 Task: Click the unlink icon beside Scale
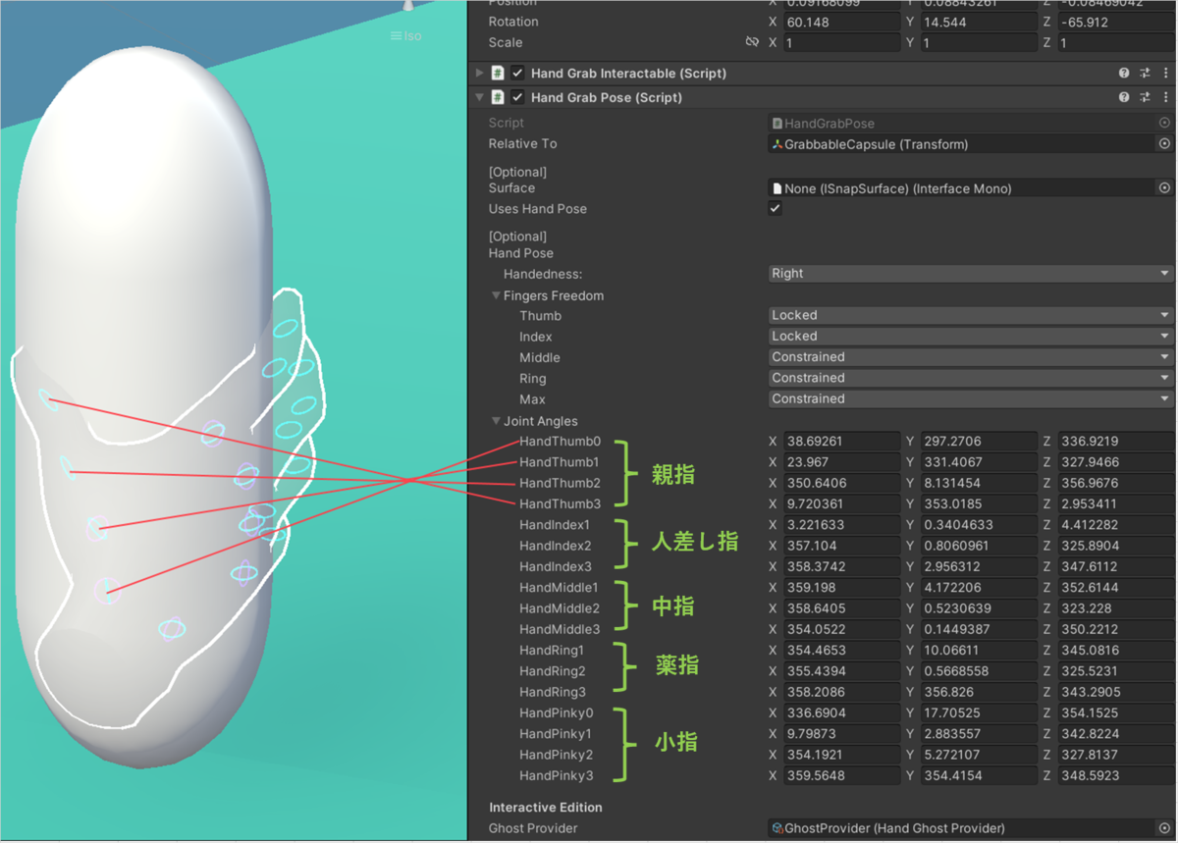click(x=752, y=42)
